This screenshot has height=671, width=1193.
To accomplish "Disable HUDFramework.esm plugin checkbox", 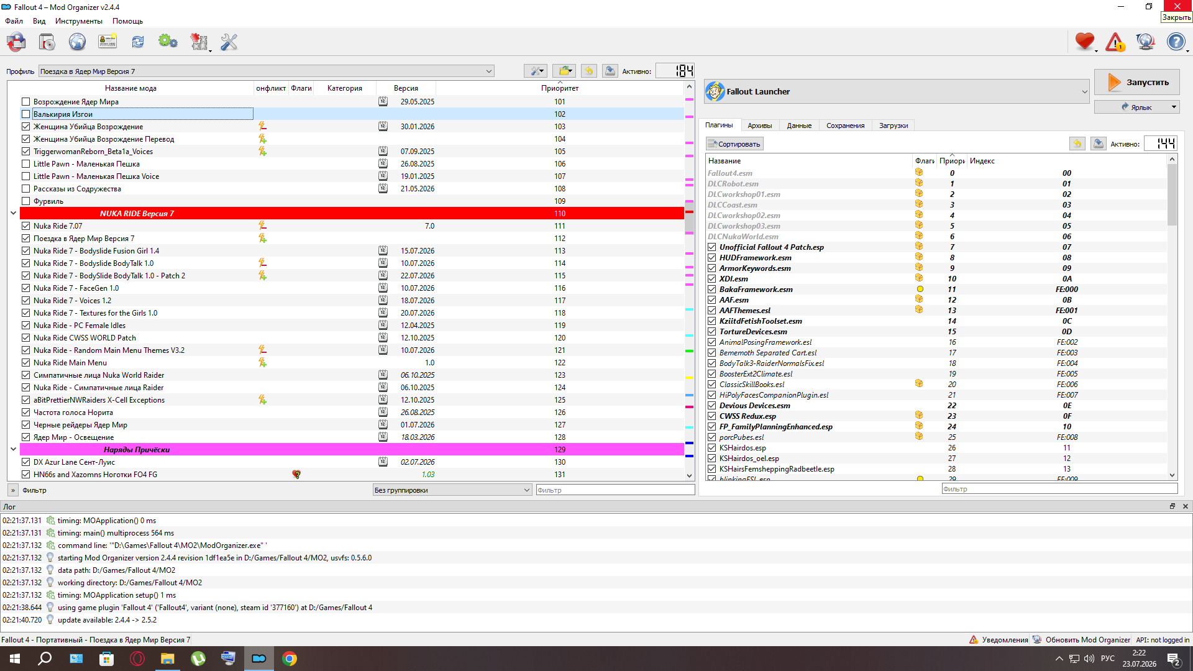I will (712, 258).
